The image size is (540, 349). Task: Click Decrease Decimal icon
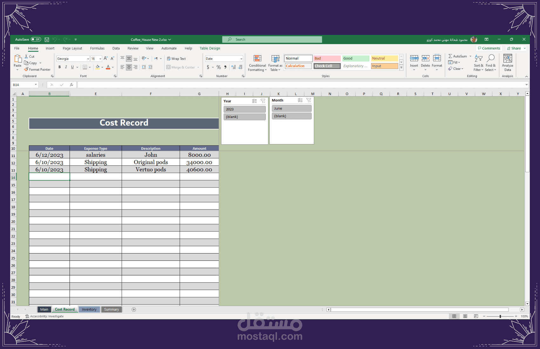coord(240,67)
